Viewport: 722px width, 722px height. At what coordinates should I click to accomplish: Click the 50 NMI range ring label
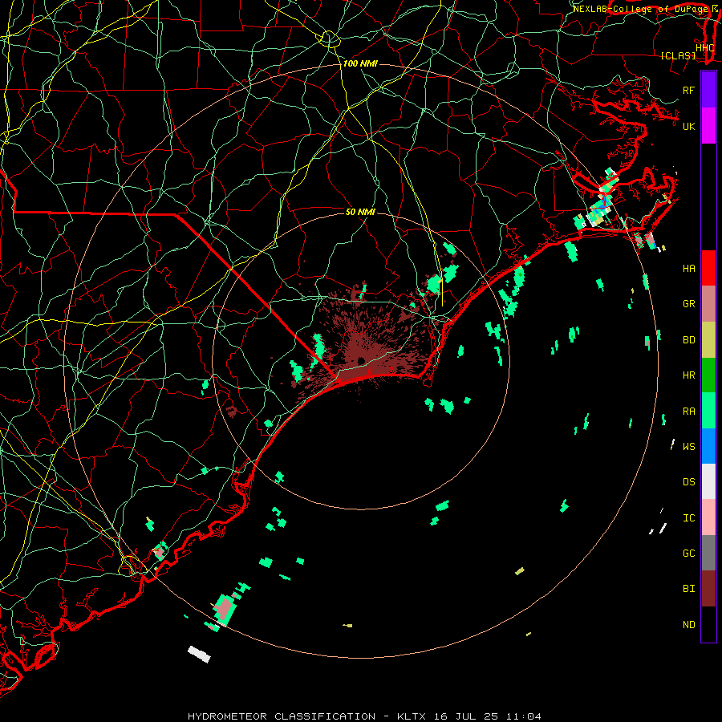point(360,212)
